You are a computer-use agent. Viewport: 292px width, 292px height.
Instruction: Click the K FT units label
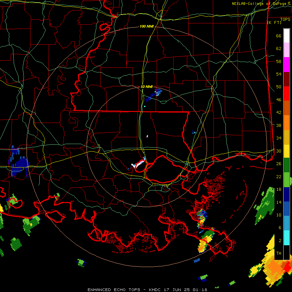click(x=274, y=23)
